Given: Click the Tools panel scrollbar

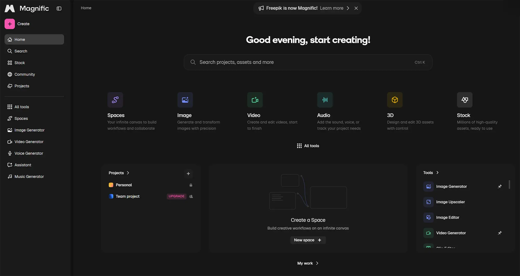Looking at the screenshot, I should [509, 185].
